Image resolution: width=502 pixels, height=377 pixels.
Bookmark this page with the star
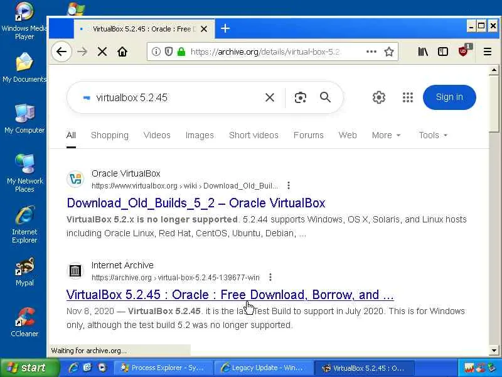389,52
